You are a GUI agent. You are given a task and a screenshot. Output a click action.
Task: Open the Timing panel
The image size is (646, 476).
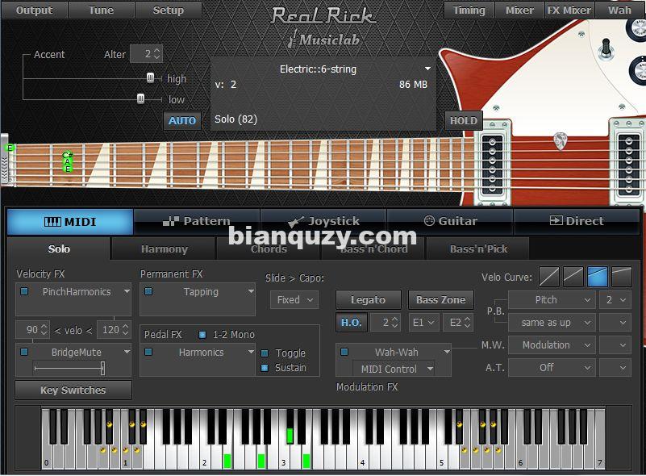tap(469, 10)
